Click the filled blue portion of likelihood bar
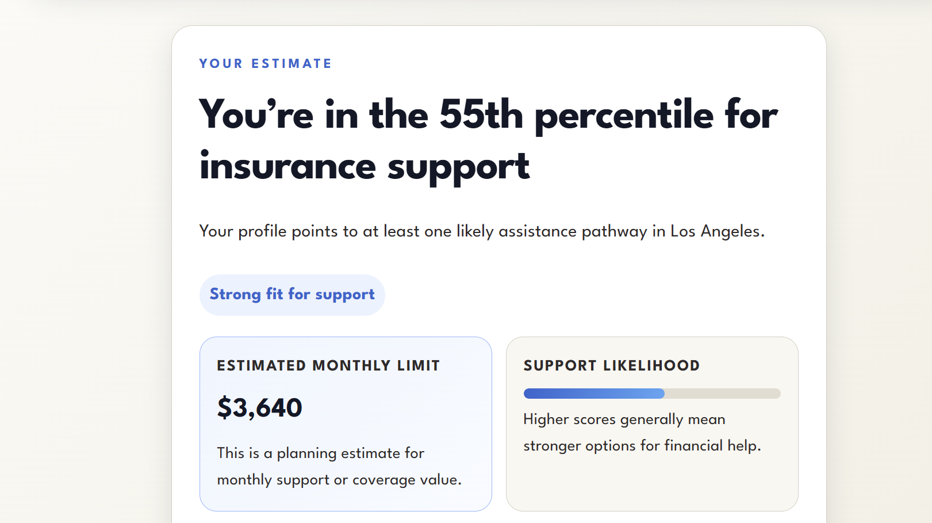The image size is (932, 523). tap(594, 394)
